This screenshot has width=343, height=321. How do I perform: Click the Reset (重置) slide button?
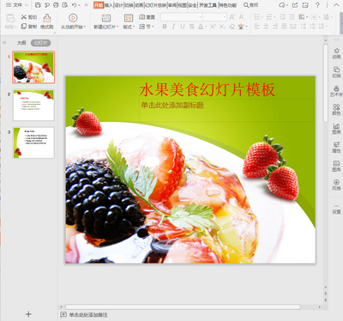[x=147, y=17]
